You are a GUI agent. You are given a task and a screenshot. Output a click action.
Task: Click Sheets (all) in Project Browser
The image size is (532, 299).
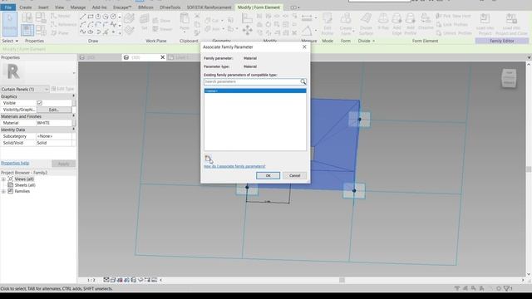(x=25, y=185)
